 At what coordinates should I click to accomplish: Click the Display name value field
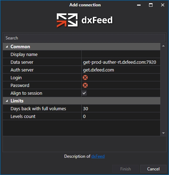click(121, 54)
